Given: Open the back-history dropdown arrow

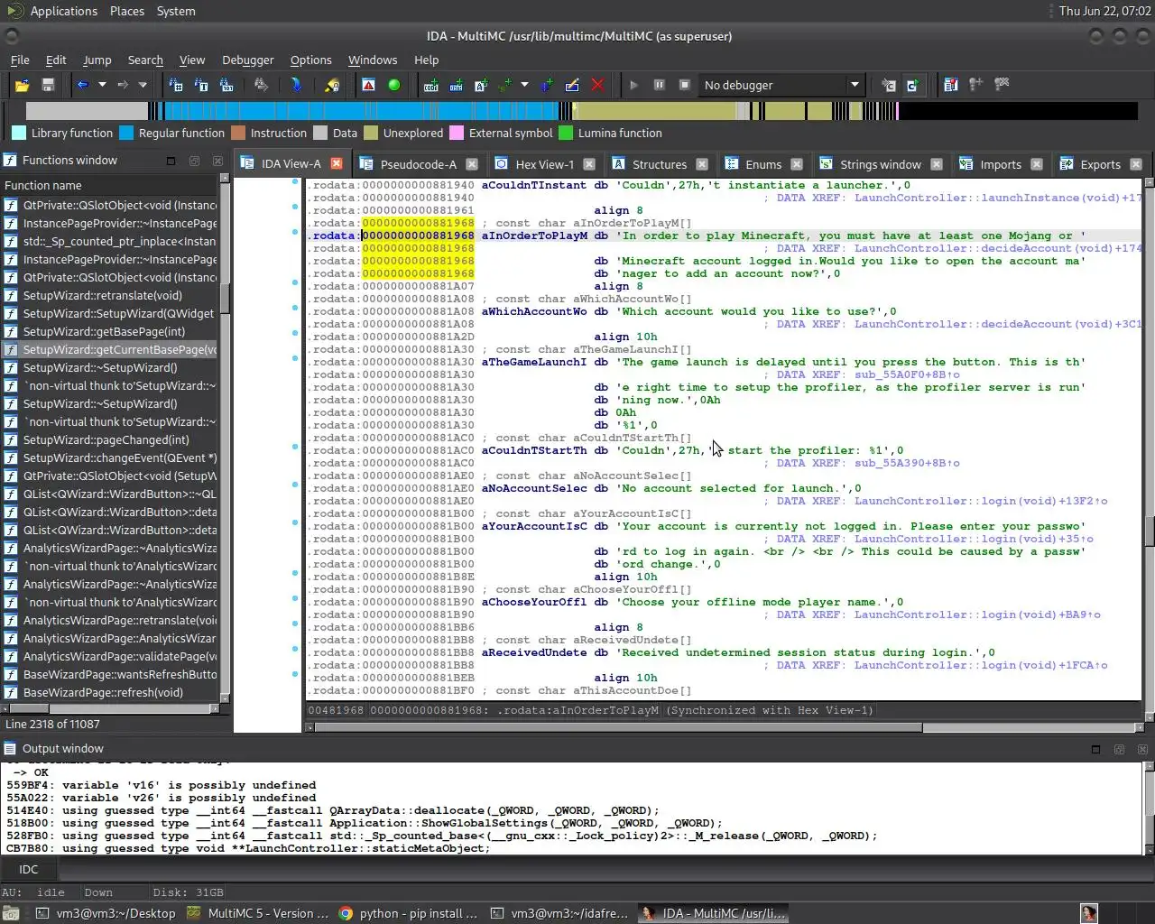Looking at the screenshot, I should tap(102, 85).
